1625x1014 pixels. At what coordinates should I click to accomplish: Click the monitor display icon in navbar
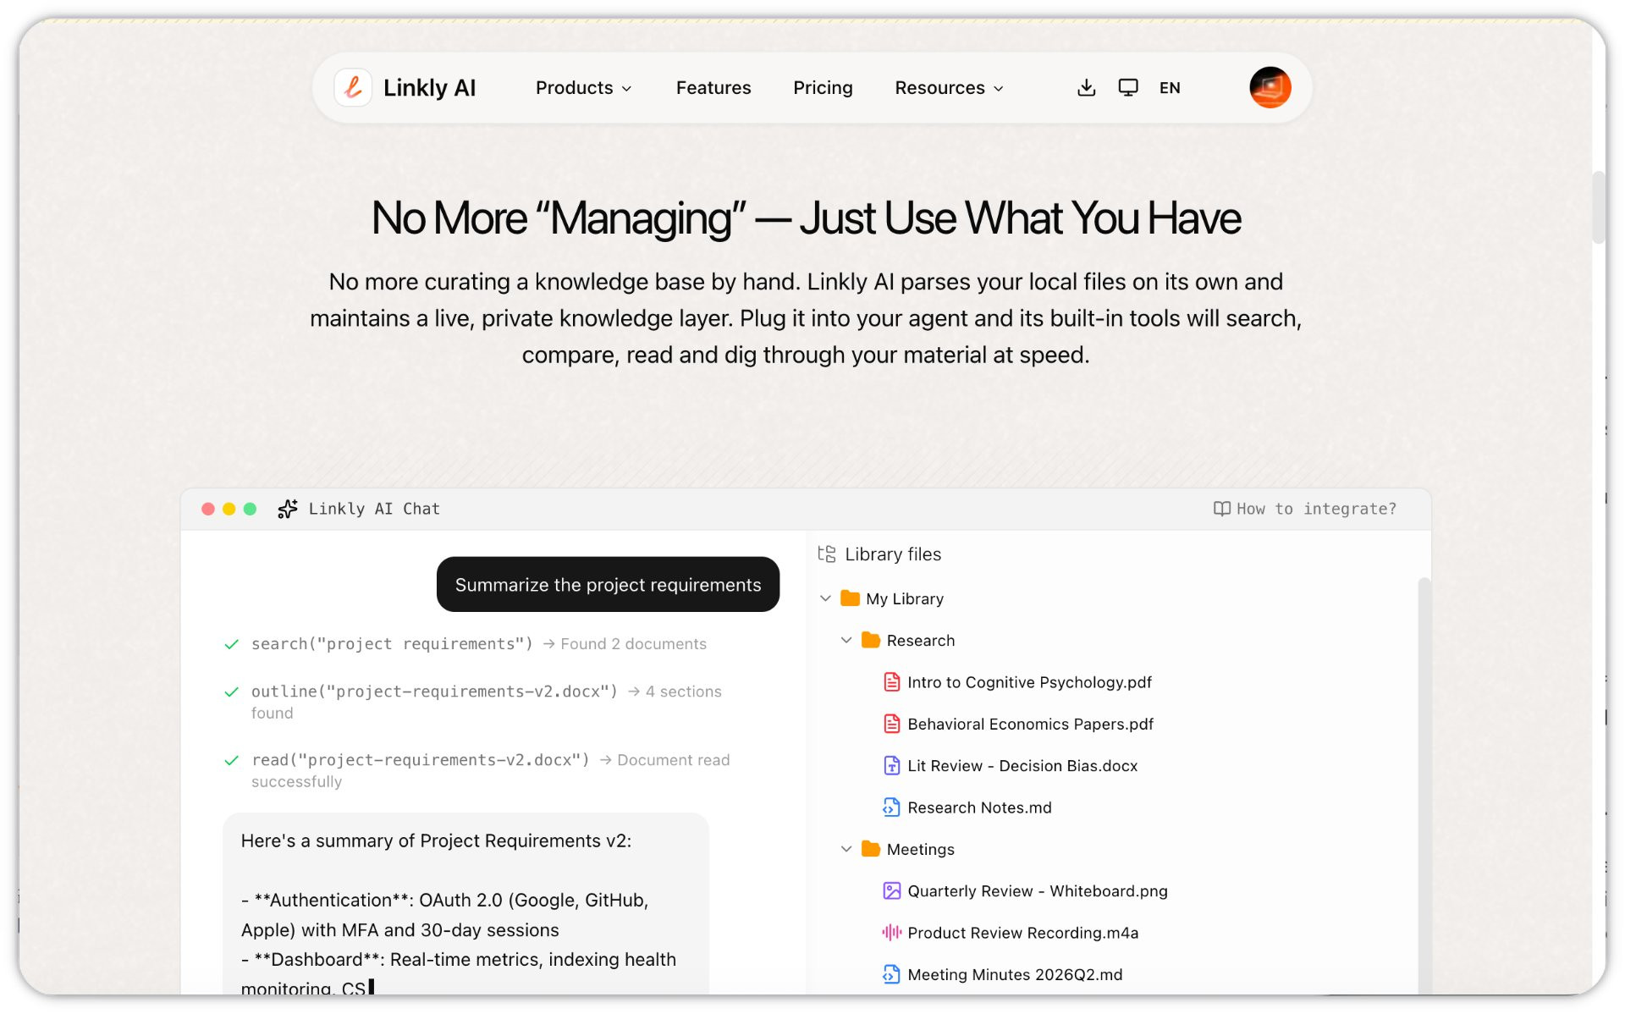tap(1128, 87)
